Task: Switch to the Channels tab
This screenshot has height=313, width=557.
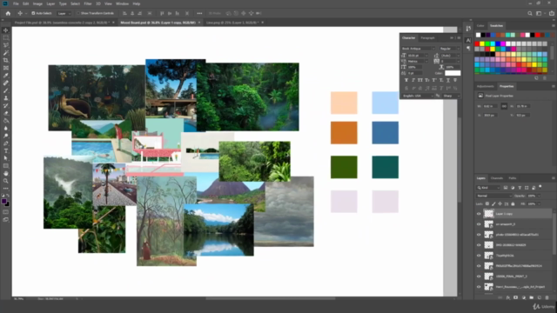Action: pyautogui.click(x=497, y=178)
